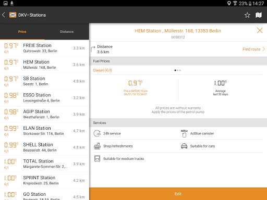The image size is (267, 200).
Task: Tap the Westhafenstr. 1, Berlin address
Action: [41, 117]
